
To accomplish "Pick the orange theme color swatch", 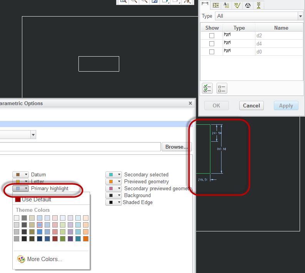I will click(x=86, y=239).
